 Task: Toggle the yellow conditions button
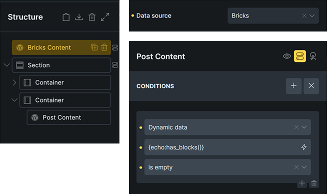coord(300,56)
